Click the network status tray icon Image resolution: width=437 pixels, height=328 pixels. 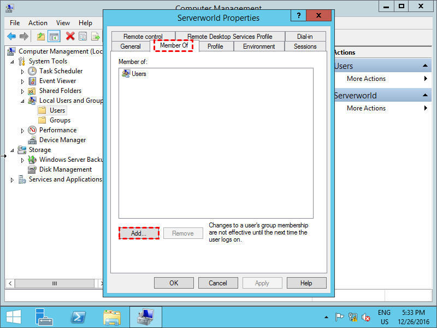[x=353, y=317]
